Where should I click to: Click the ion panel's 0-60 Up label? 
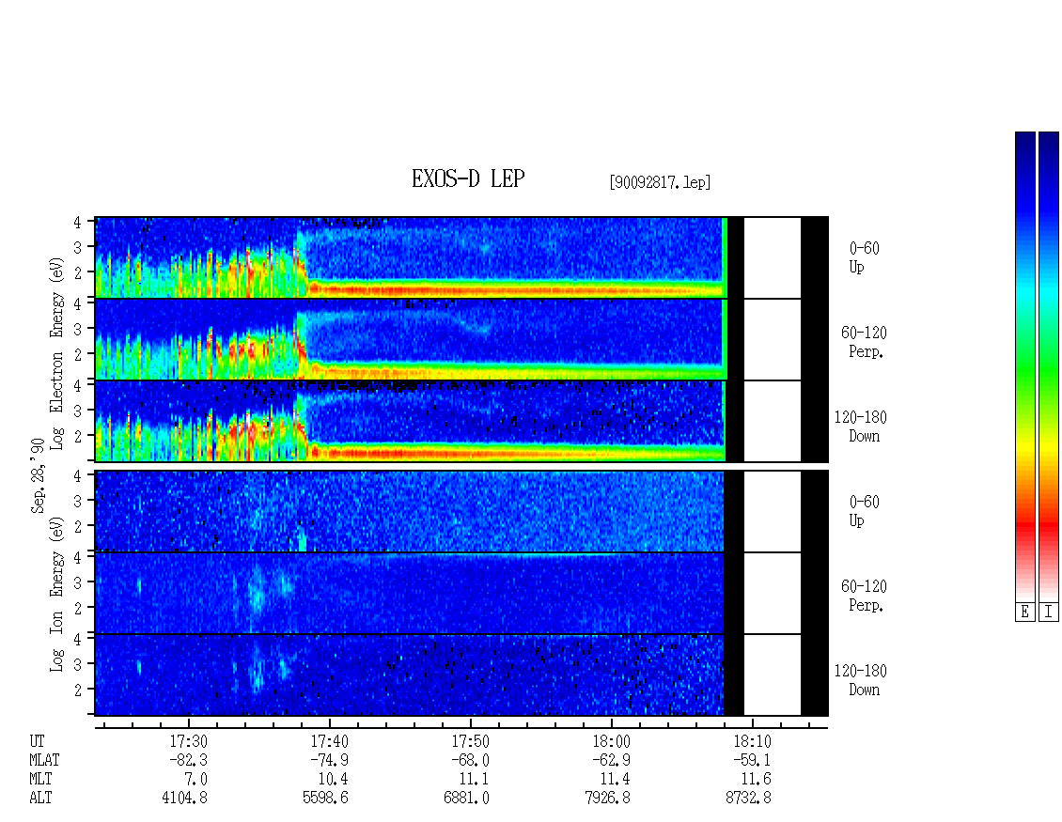click(865, 511)
